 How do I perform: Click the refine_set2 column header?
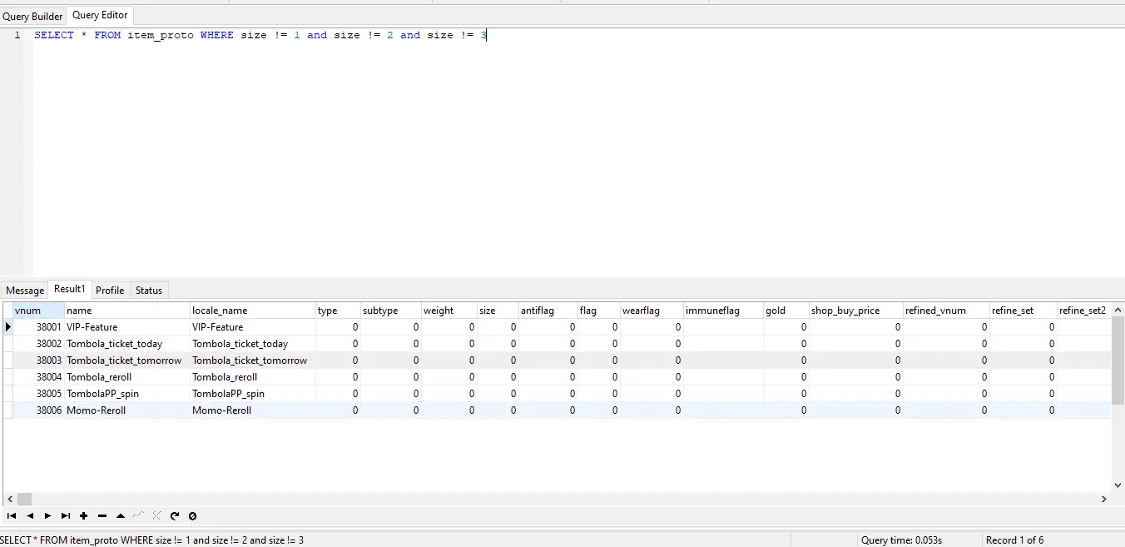point(1083,311)
